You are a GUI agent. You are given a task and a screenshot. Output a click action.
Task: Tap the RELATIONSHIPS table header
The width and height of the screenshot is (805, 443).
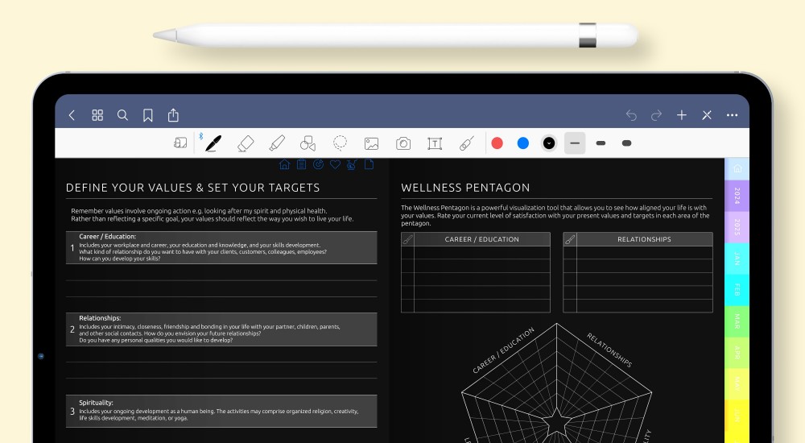coord(644,239)
